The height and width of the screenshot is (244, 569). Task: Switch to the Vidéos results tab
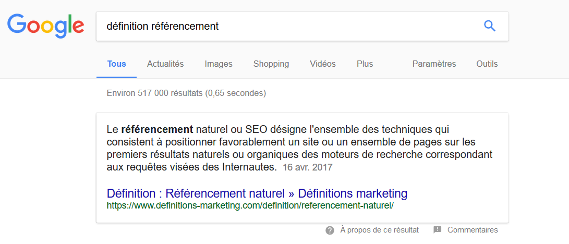coord(323,64)
